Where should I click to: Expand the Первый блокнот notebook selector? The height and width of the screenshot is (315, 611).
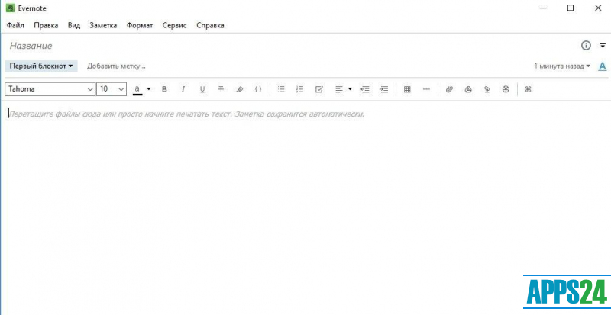41,66
